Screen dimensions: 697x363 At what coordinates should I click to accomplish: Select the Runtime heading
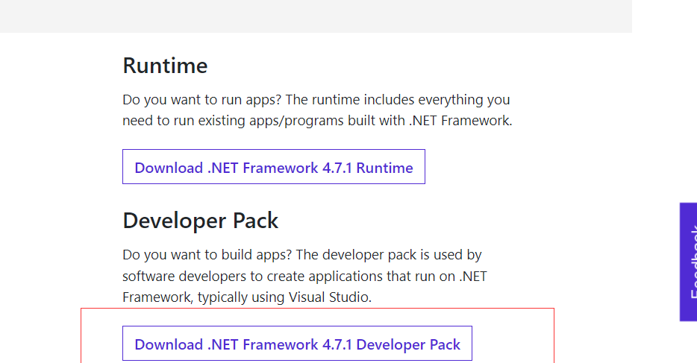[x=165, y=66]
